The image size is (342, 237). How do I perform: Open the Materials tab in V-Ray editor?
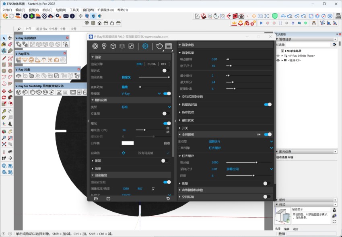coord(95,46)
